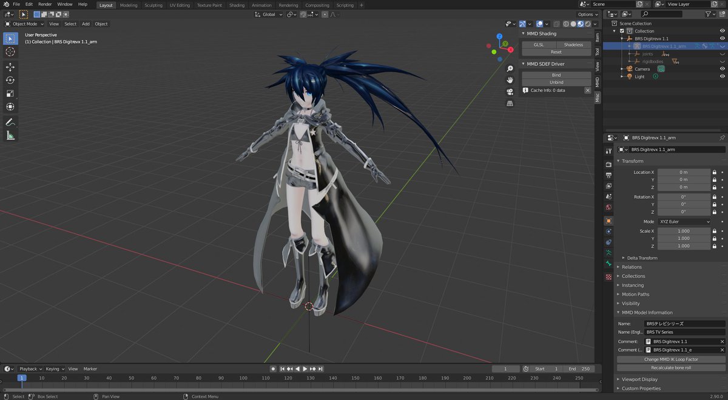Screen dimensions: 728x400
Task: Open the Object Mode dropdown
Action: 24,24
